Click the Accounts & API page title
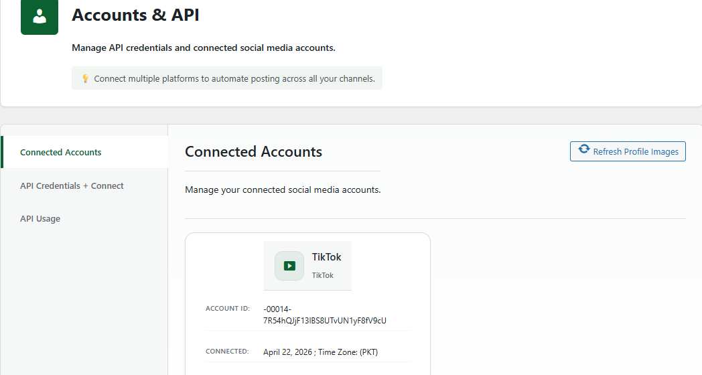Image resolution: width=702 pixels, height=375 pixels. (136, 15)
